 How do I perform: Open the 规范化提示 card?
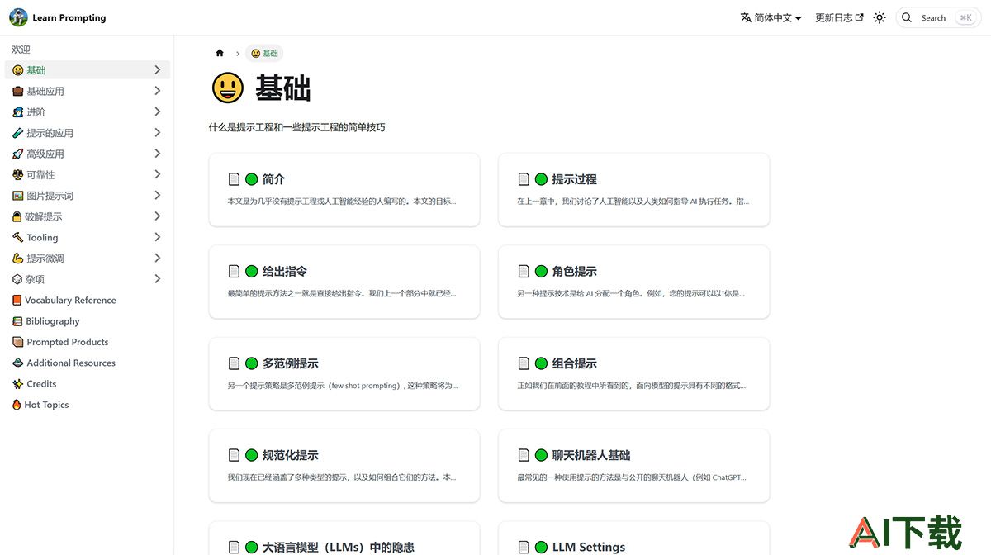click(x=344, y=466)
